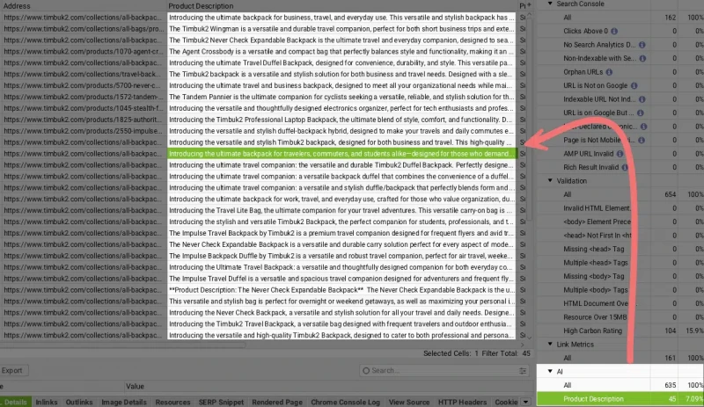Click the 1572-tandem product URL cell

83,97
